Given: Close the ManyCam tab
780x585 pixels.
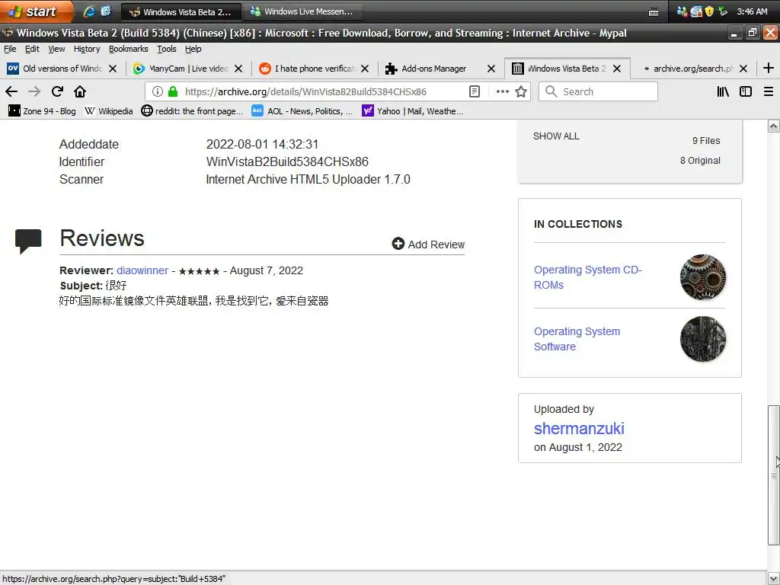Looking at the screenshot, I should click(238, 69).
